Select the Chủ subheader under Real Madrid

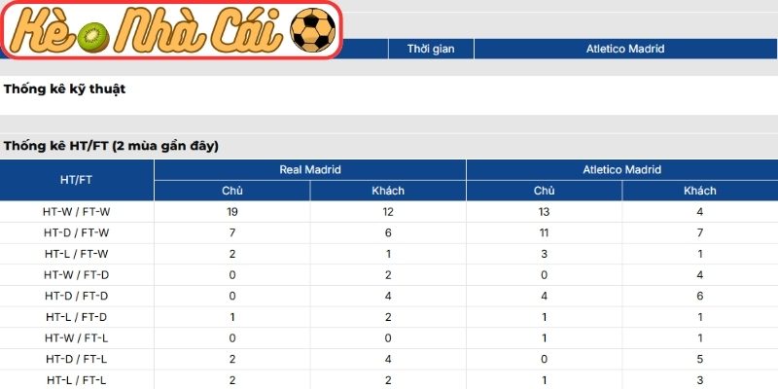(x=232, y=191)
